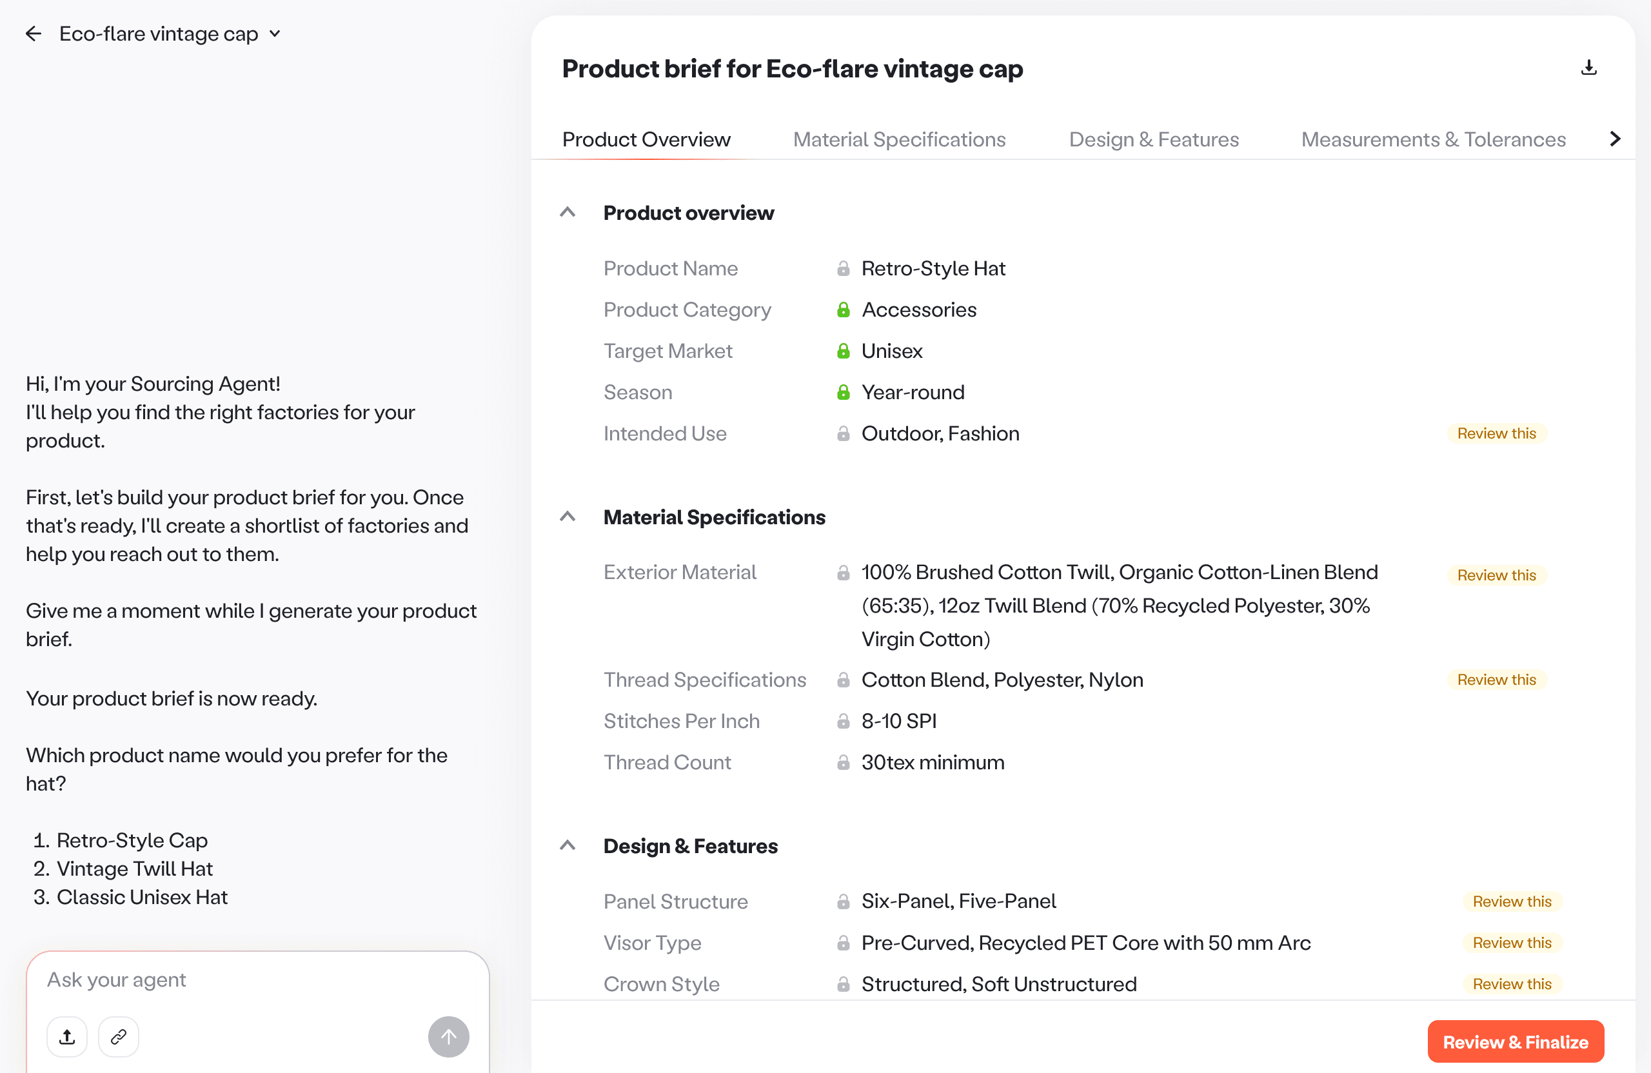The height and width of the screenshot is (1073, 1651).
Task: Toggle lock on Visor Type field
Action: coord(843,943)
